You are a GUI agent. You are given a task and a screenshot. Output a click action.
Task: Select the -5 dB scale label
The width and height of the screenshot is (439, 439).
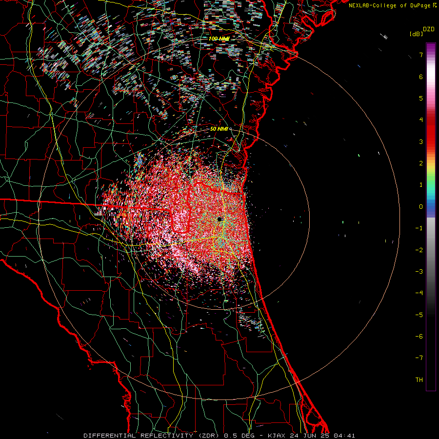click(419, 315)
